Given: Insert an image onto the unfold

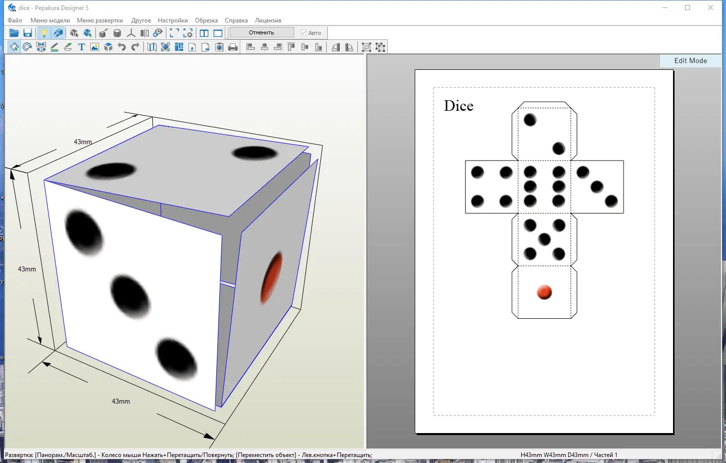Looking at the screenshot, I should click(x=94, y=47).
